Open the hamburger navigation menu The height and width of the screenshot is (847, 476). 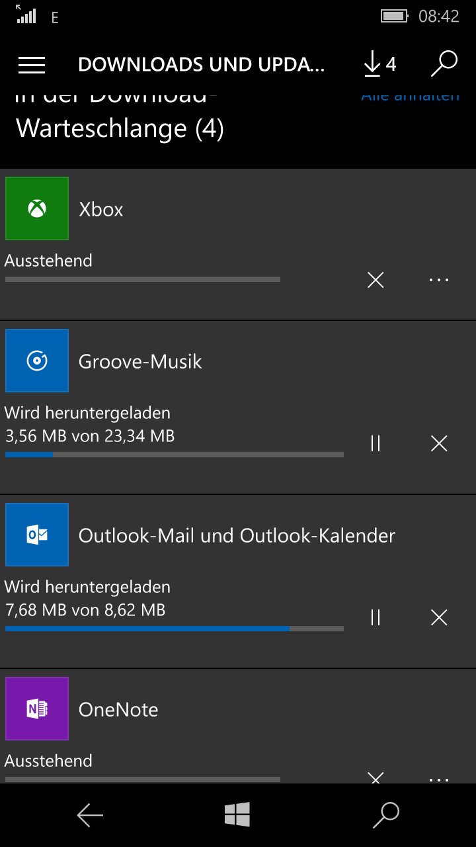click(32, 64)
